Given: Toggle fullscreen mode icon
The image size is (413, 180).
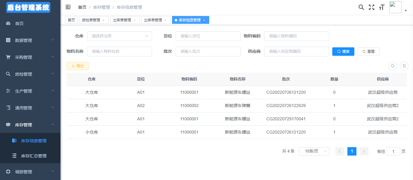Looking at the screenshot, I should point(371,7).
